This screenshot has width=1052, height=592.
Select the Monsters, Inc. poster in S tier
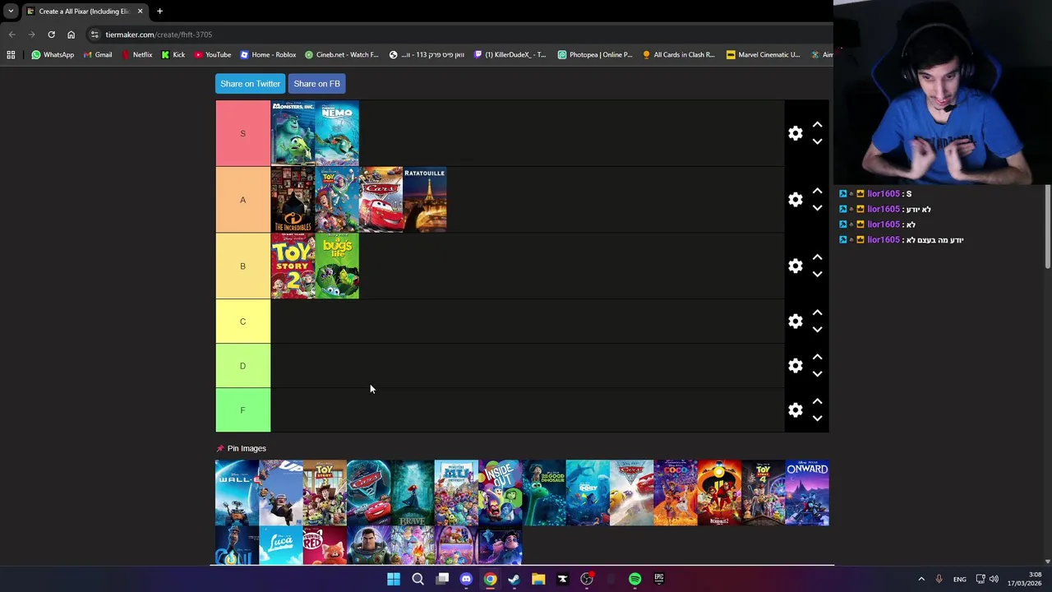pyautogui.click(x=293, y=133)
